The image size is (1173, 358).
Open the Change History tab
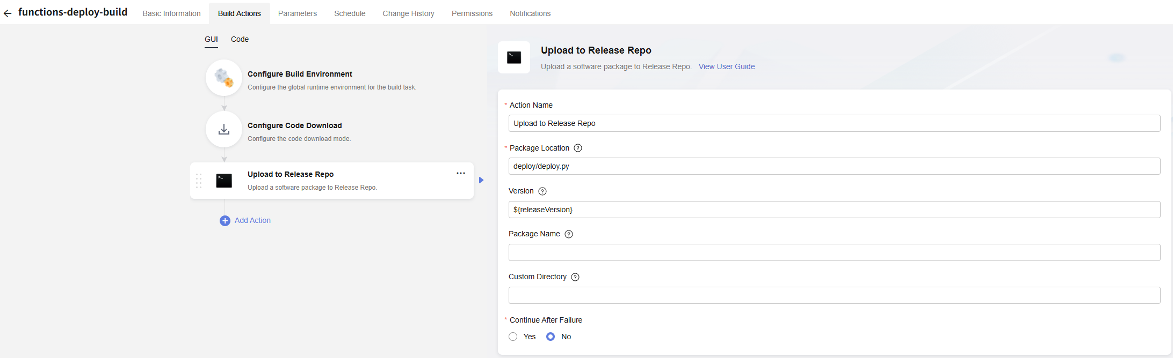[408, 13]
